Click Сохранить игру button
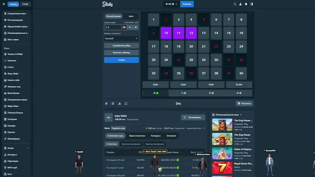The width and height of the screenshot is (315, 177). (x=118, y=128)
